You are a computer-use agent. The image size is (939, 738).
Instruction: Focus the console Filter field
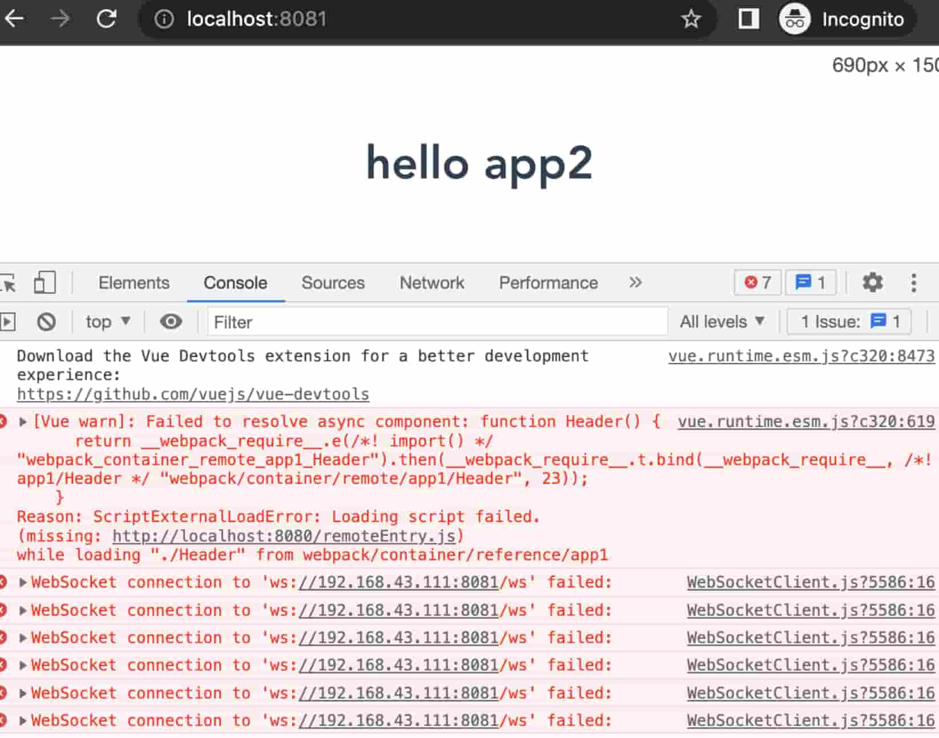coord(438,322)
